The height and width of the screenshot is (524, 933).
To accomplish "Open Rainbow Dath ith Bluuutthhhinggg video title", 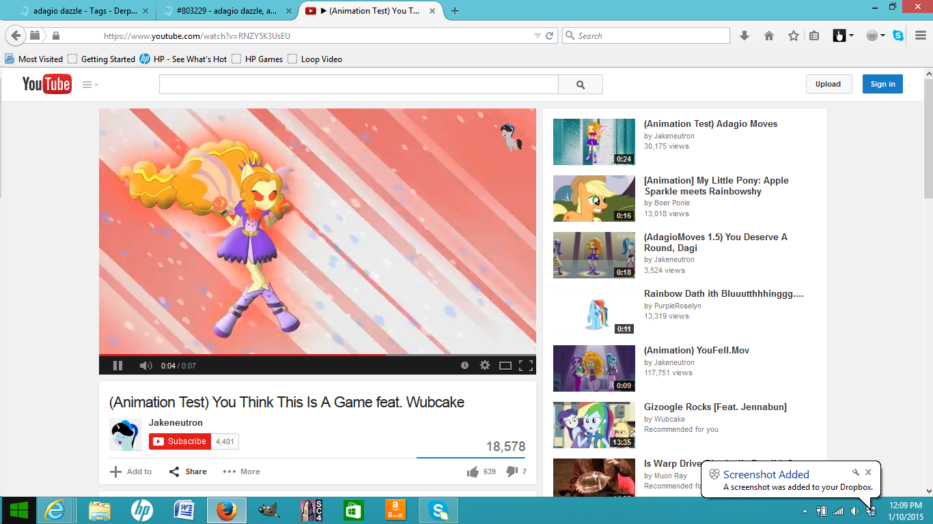I will [724, 294].
